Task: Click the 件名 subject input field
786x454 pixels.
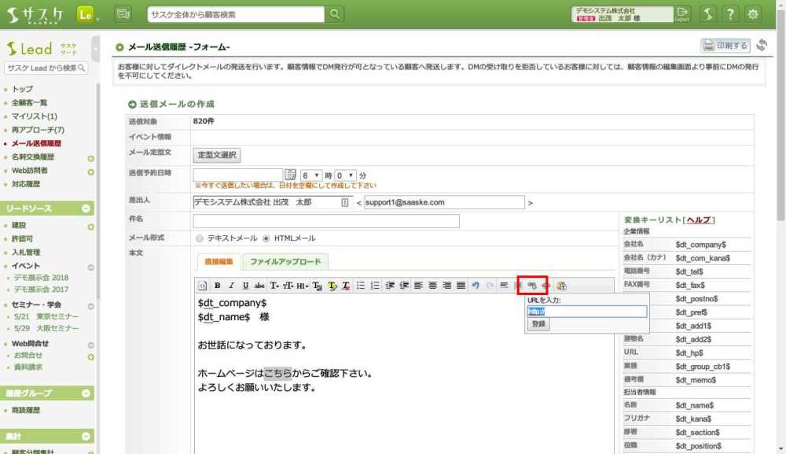Action: 325,221
